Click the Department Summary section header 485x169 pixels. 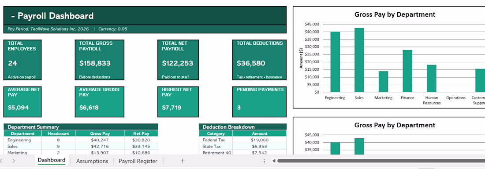click(81, 127)
